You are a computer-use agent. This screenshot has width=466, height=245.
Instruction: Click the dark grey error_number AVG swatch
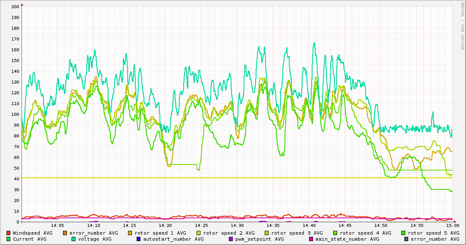(406, 239)
